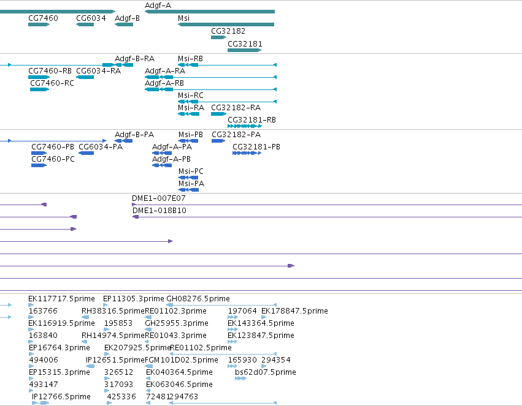Select the CG6034-PA protein feature
The width and height of the screenshot is (522, 406).
tap(86, 153)
